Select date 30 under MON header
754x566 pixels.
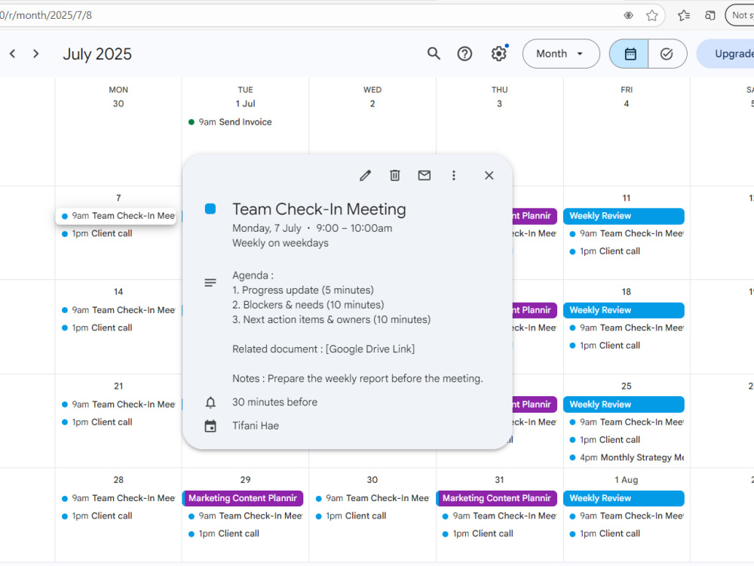118,104
